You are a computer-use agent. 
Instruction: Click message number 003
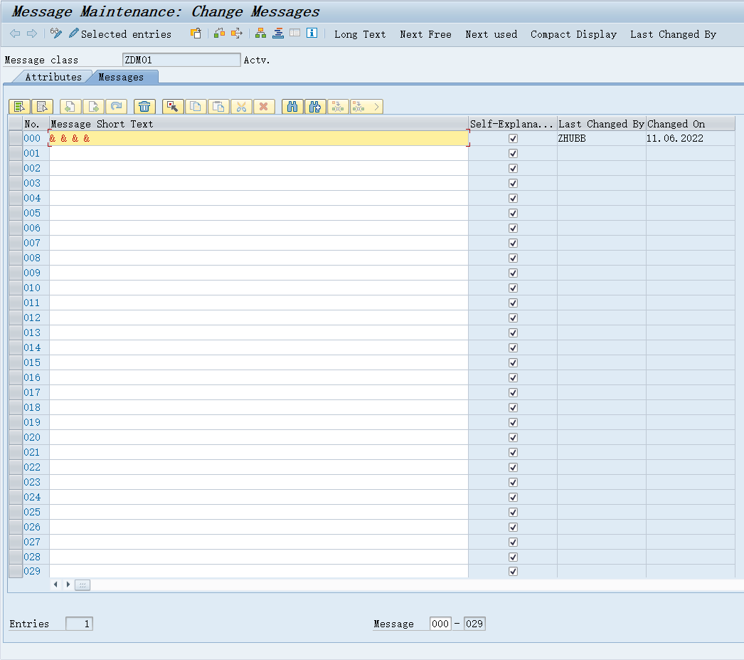[x=32, y=183]
